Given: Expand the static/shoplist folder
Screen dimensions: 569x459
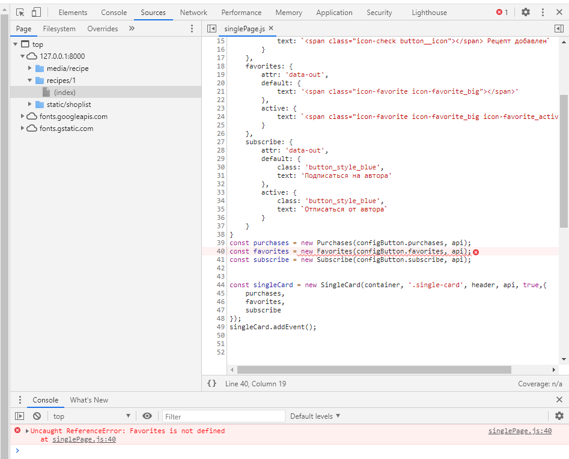Looking at the screenshot, I should pos(30,105).
